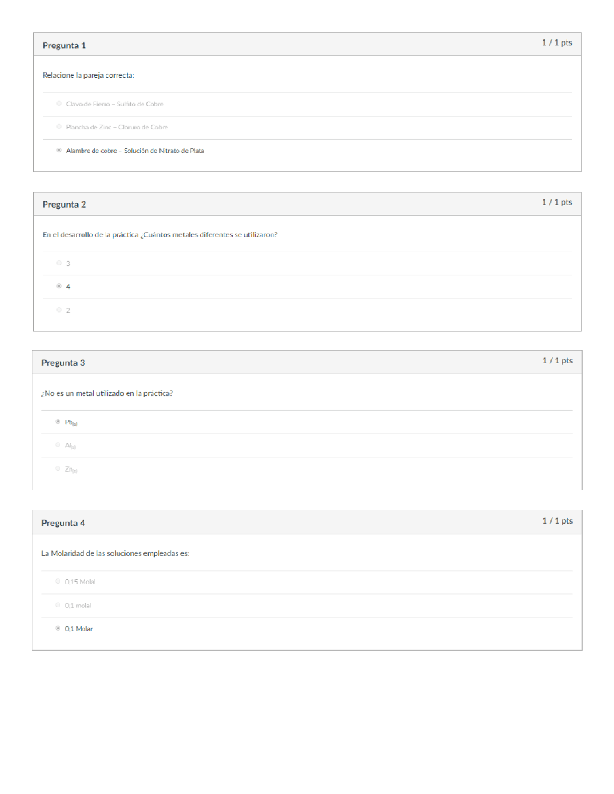This screenshot has width=614, height=794.
Task: Click the Pregunta 3 header
Action: (63, 363)
